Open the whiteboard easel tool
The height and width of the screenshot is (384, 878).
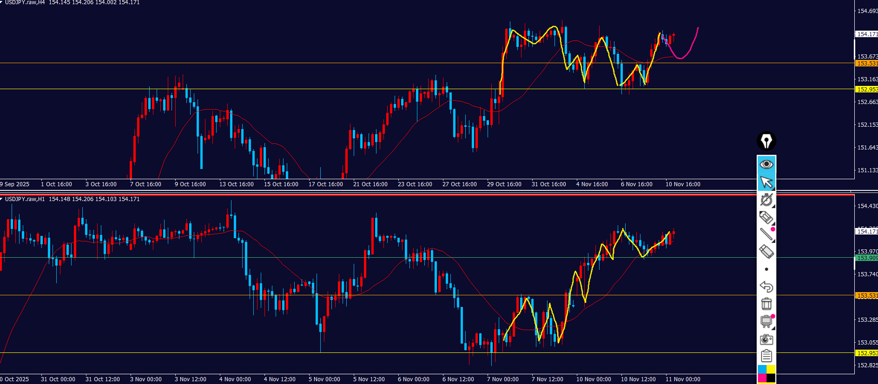coord(766,321)
